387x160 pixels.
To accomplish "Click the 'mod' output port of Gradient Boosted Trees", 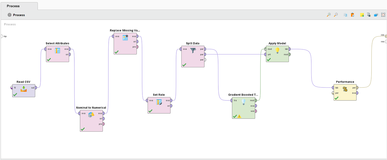I will pyautogui.click(x=256, y=100).
